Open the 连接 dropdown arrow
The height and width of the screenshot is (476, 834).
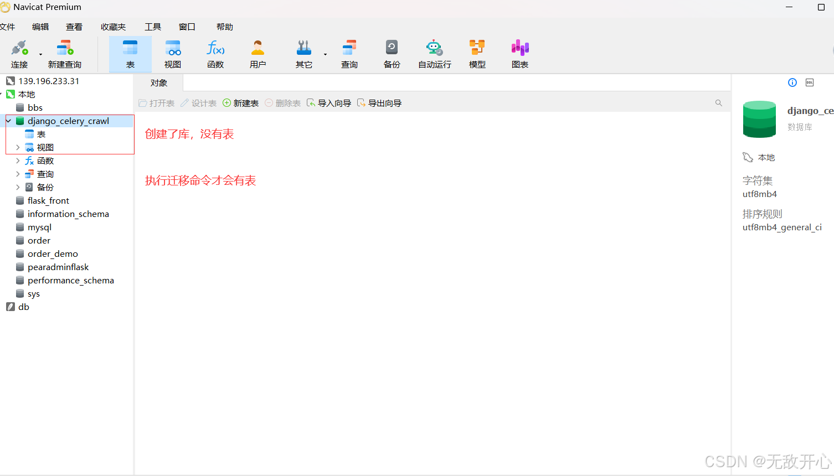[x=40, y=54]
